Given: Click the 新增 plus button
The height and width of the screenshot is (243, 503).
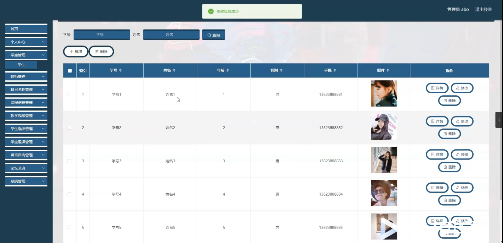Looking at the screenshot, I should [76, 52].
